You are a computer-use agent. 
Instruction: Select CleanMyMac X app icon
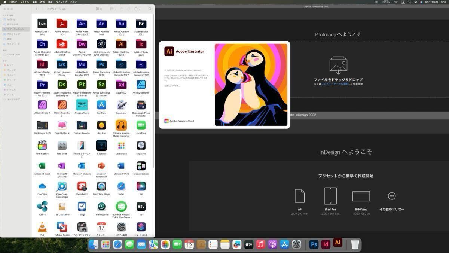tap(62, 125)
